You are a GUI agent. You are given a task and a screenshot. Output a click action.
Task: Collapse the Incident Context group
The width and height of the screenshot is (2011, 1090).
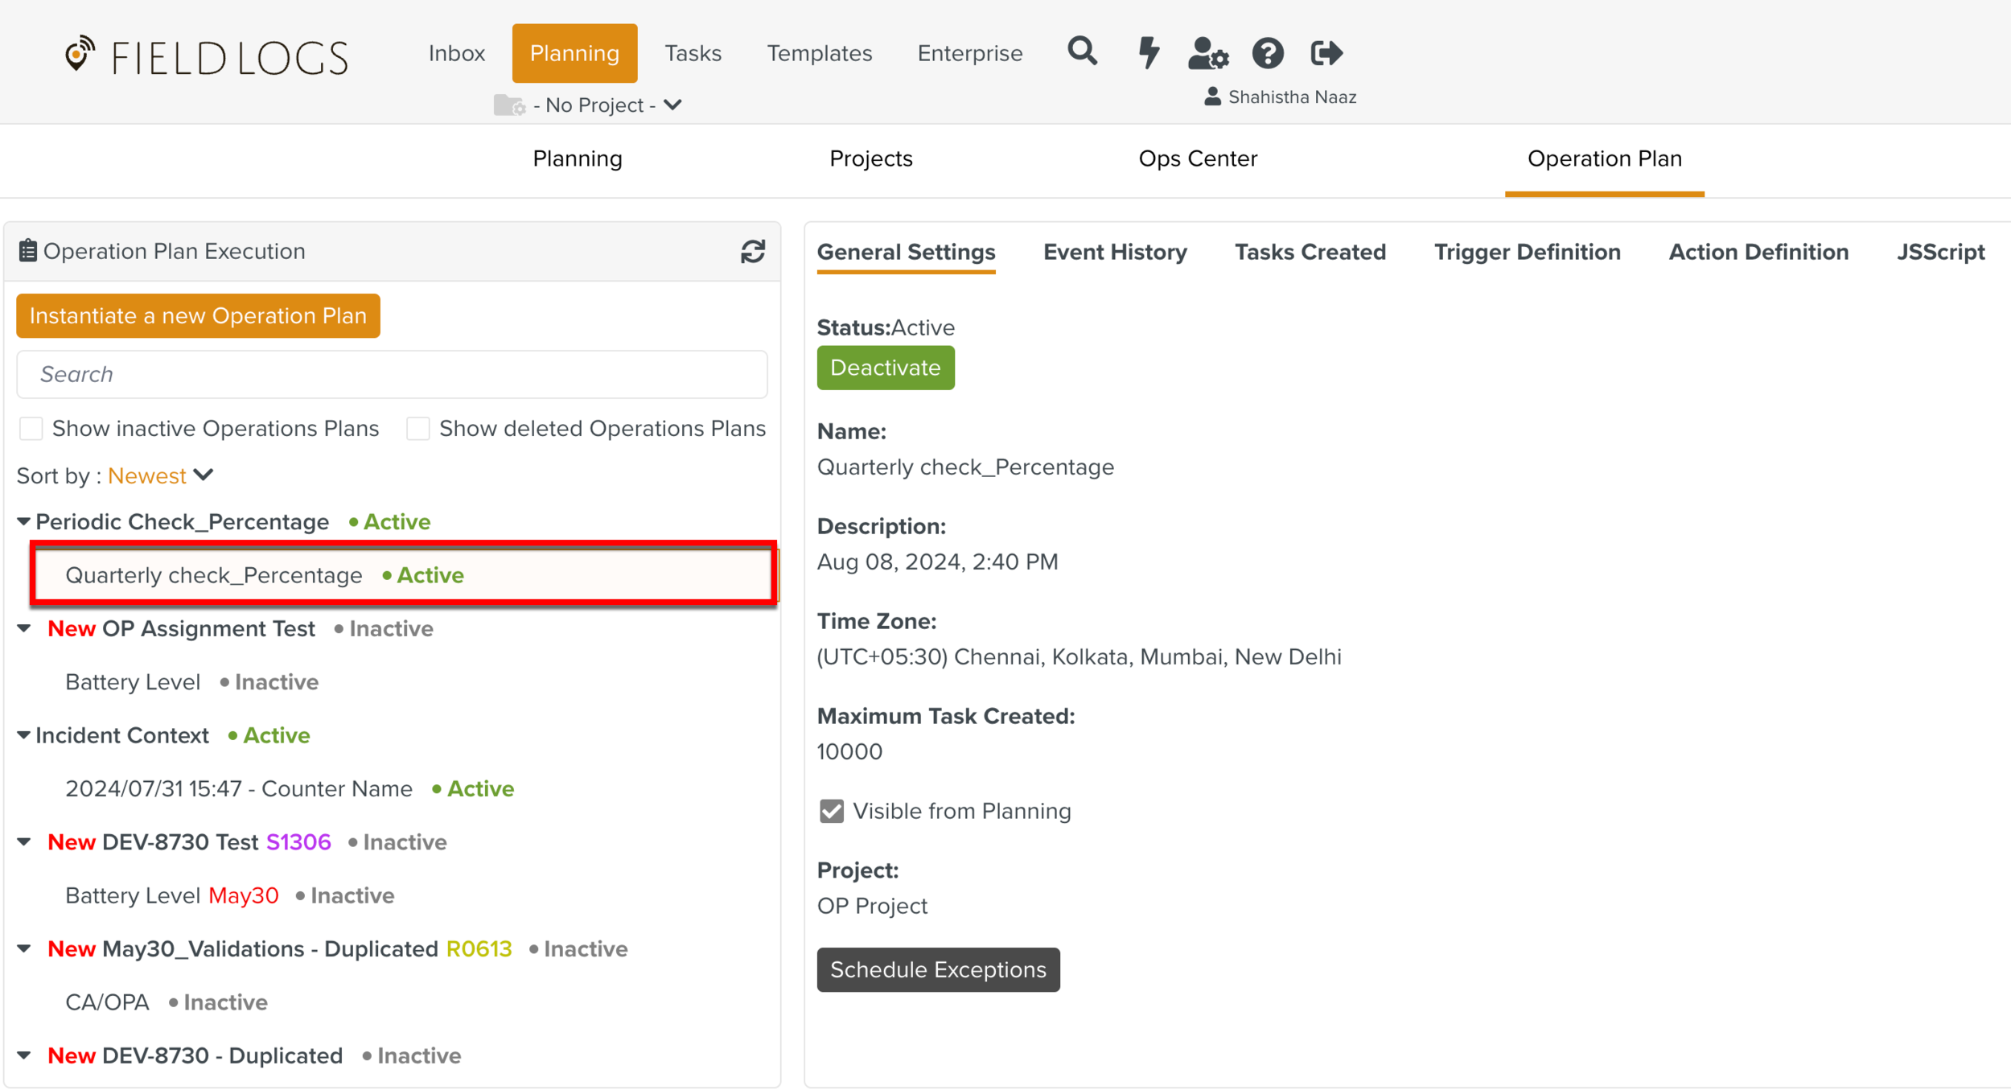24,735
